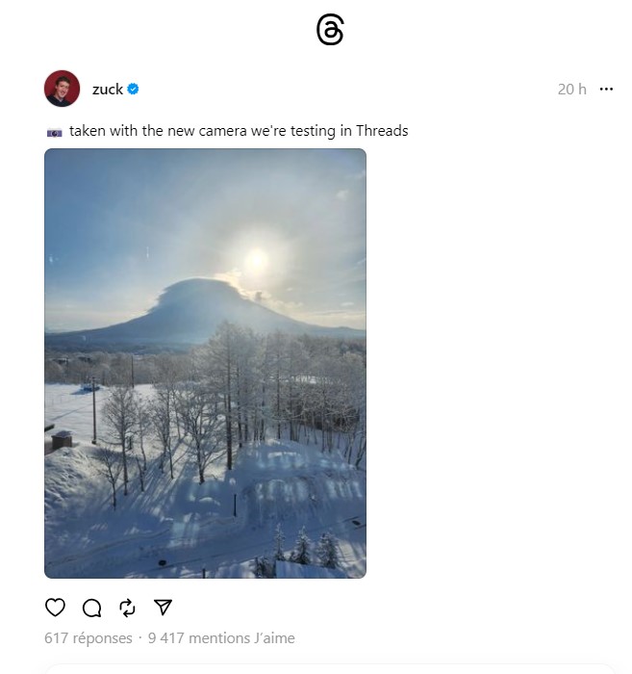The width and height of the screenshot is (632, 674).
Task: Like the post with heart icon
Action: [55, 608]
